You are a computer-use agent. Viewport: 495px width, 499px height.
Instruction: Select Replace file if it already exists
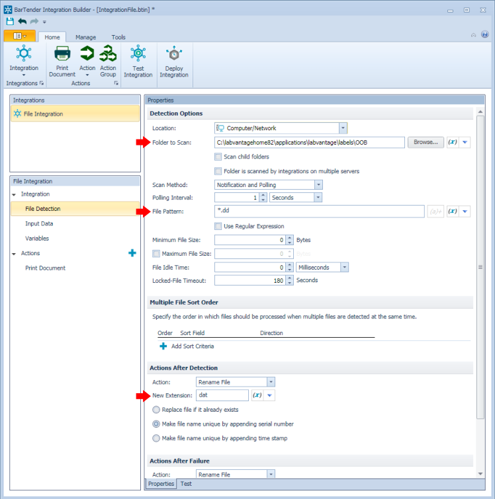click(x=156, y=410)
